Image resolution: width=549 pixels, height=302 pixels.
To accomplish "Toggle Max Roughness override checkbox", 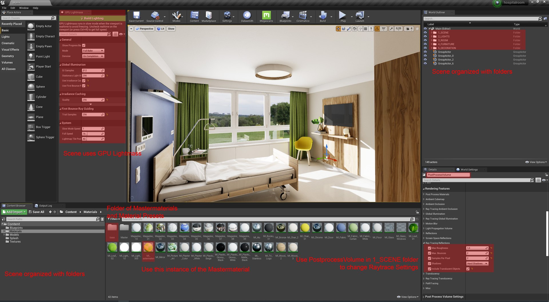I will [429, 248].
